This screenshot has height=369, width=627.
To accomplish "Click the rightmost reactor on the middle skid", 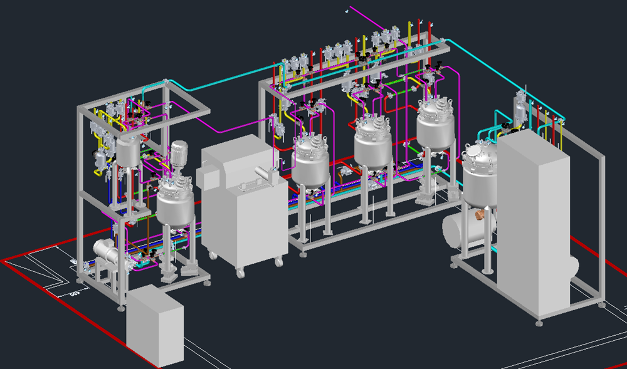I will click(436, 125).
